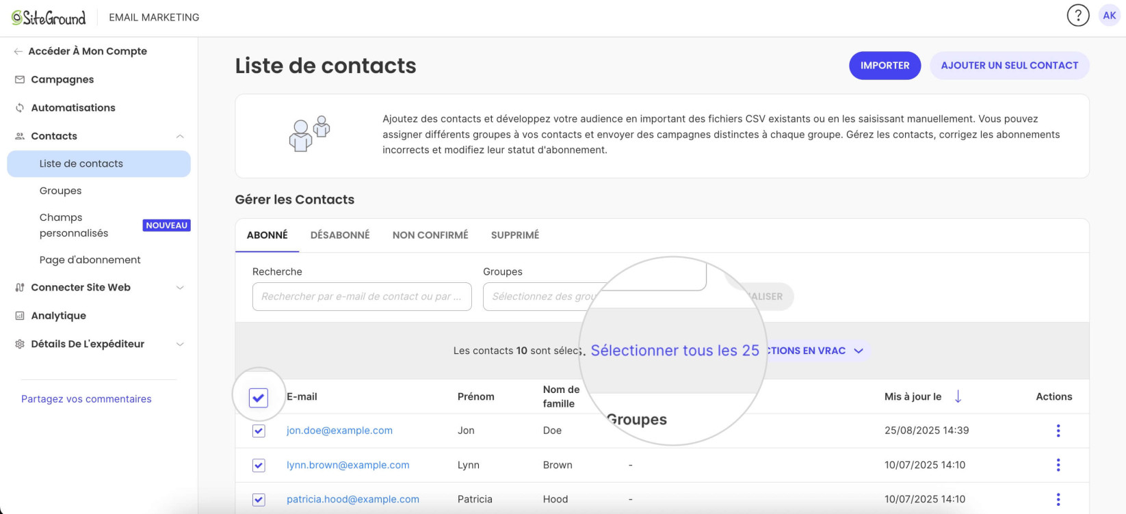Click the date 25/08/2025 14:39
The height and width of the screenshot is (514, 1126).
click(x=927, y=431)
